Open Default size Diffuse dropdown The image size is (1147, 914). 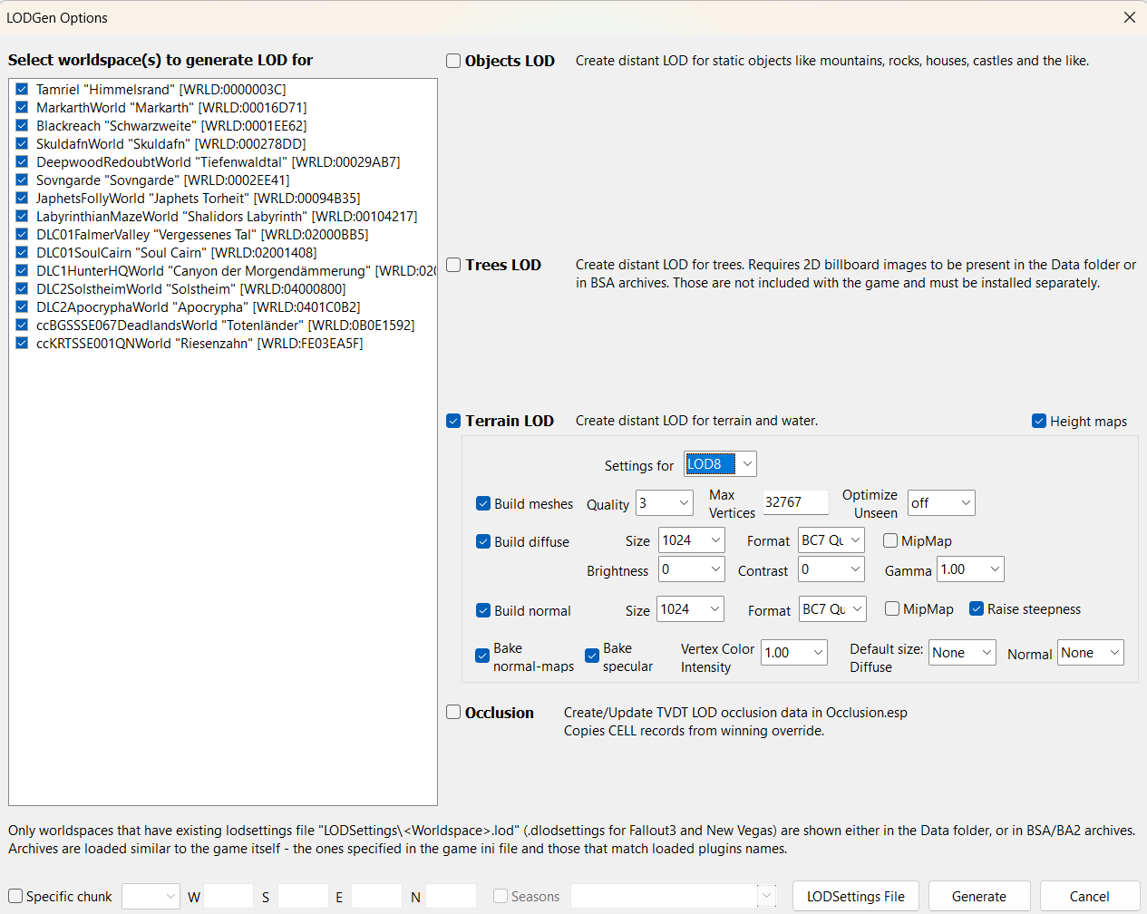(962, 653)
